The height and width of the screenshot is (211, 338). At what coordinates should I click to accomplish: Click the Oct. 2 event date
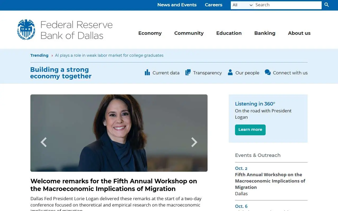[241, 168]
